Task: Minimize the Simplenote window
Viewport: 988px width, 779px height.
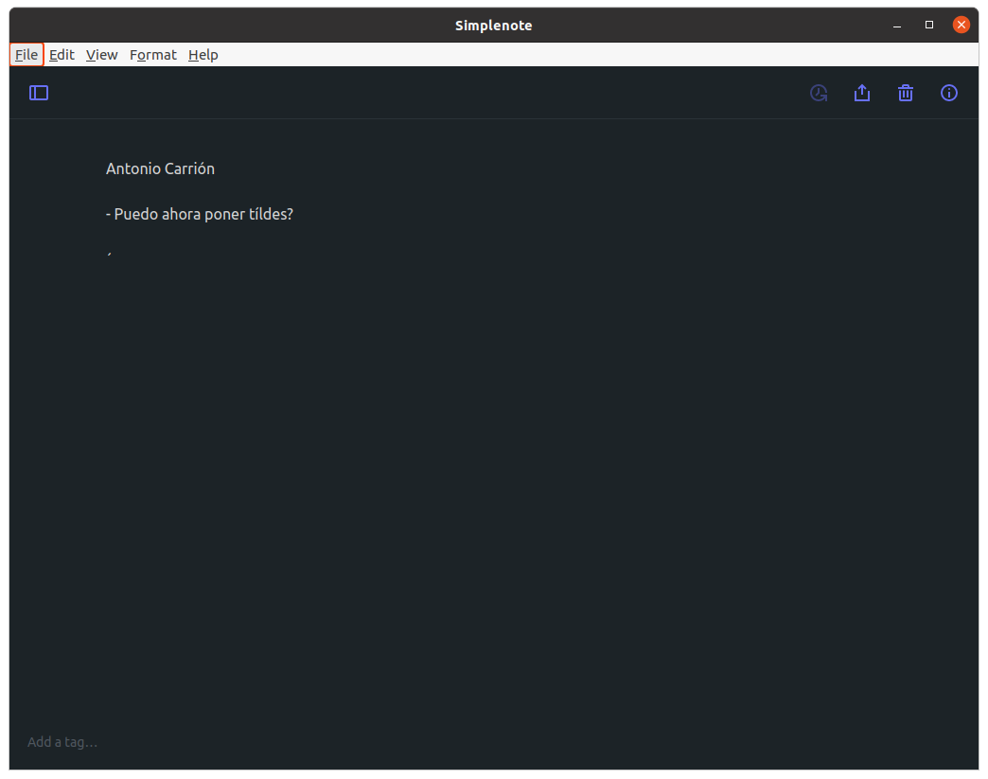Action: pyautogui.click(x=895, y=25)
